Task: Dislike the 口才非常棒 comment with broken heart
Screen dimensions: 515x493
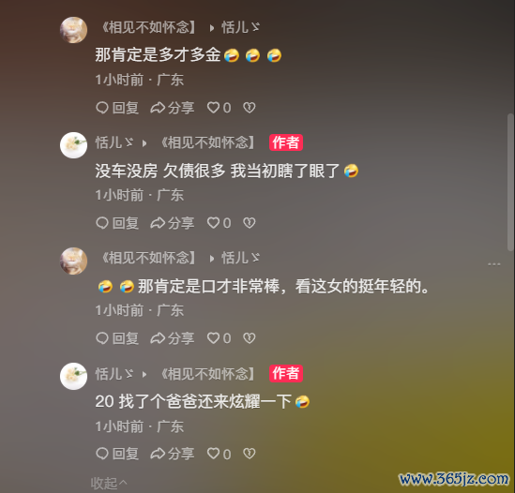Action: point(250,338)
